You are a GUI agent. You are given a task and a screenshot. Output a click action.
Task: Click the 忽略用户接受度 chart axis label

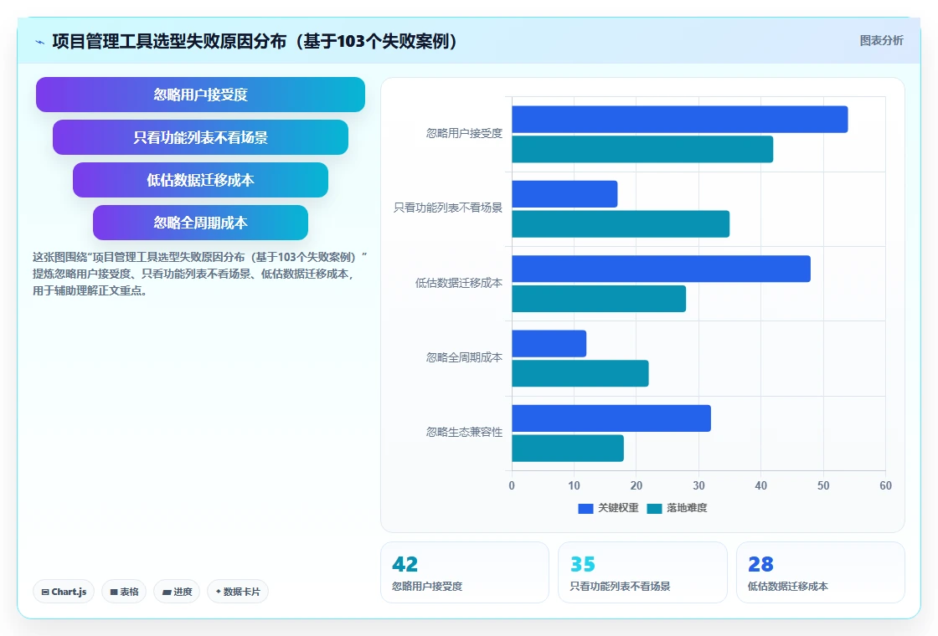[x=464, y=133]
